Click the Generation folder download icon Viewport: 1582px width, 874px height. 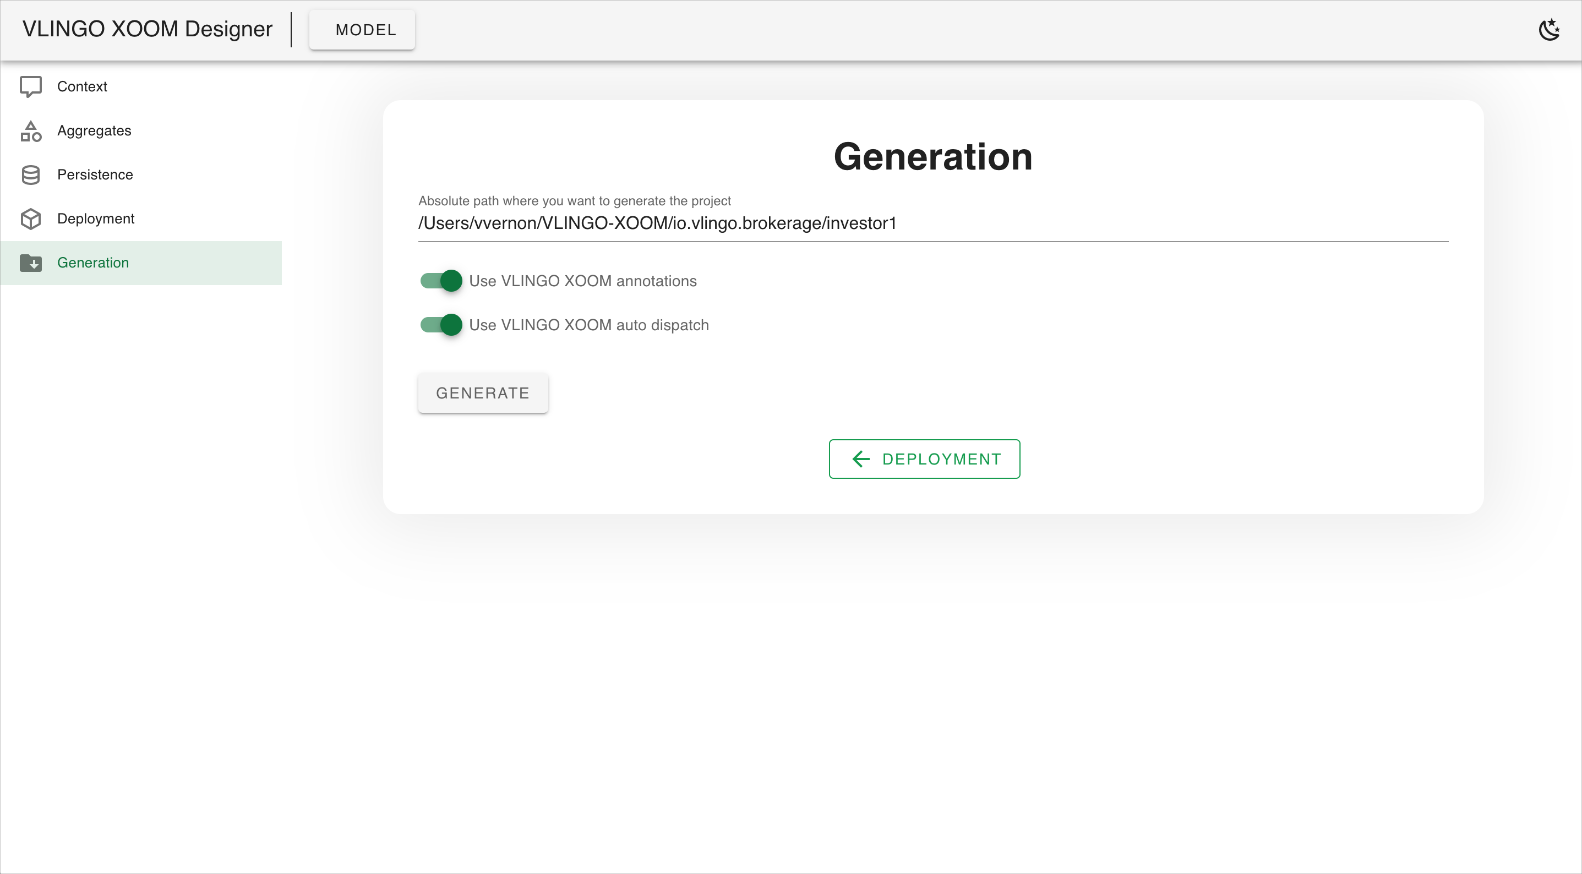[x=31, y=263]
